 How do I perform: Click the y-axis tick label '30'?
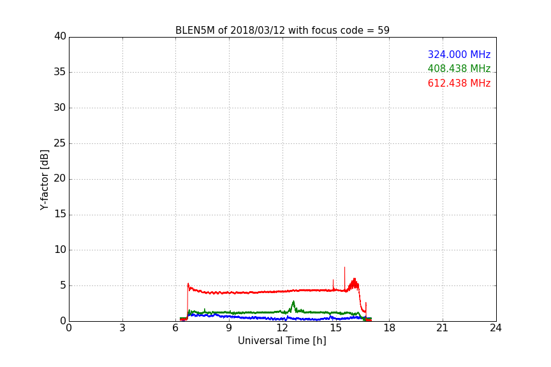[x=60, y=108]
